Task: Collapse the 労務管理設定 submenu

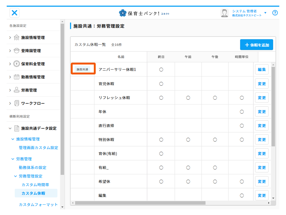Action: tap(16, 176)
